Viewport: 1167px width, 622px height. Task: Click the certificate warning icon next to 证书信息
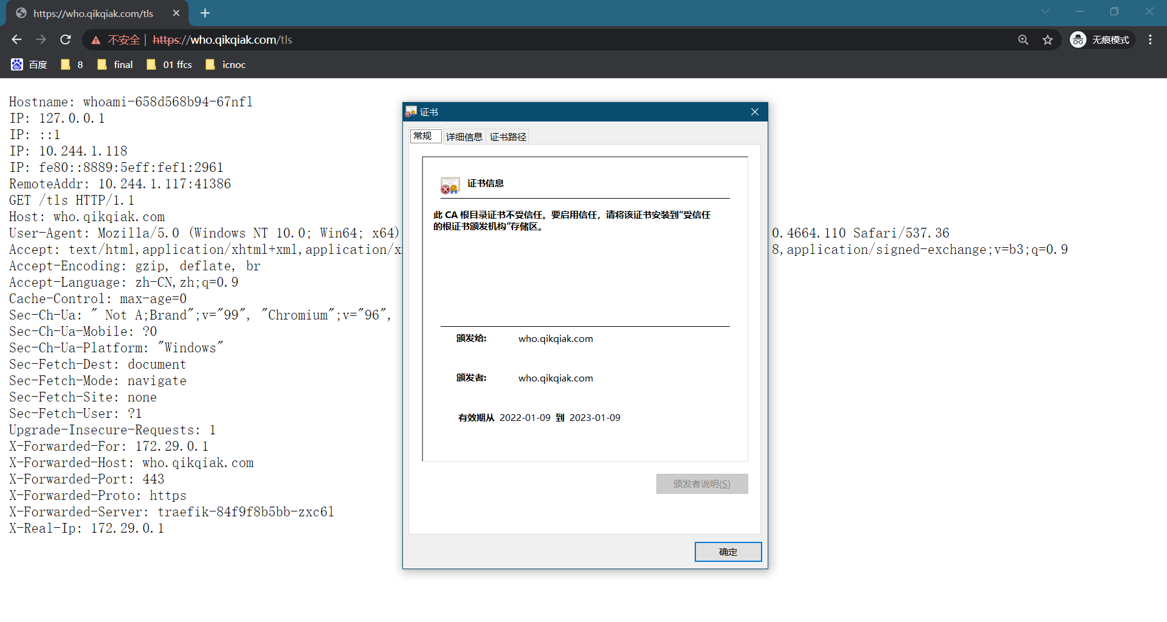click(x=450, y=185)
